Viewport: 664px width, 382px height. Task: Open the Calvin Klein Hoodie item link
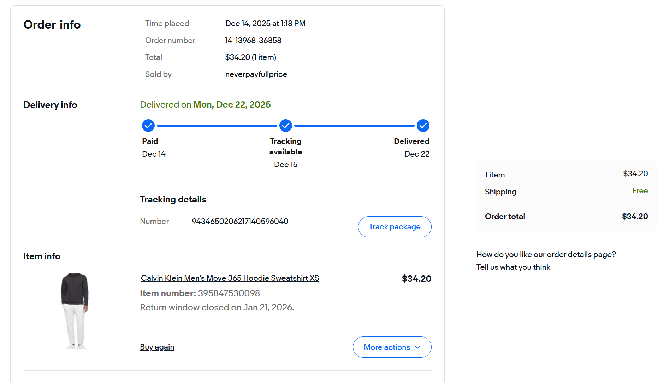pyautogui.click(x=230, y=278)
